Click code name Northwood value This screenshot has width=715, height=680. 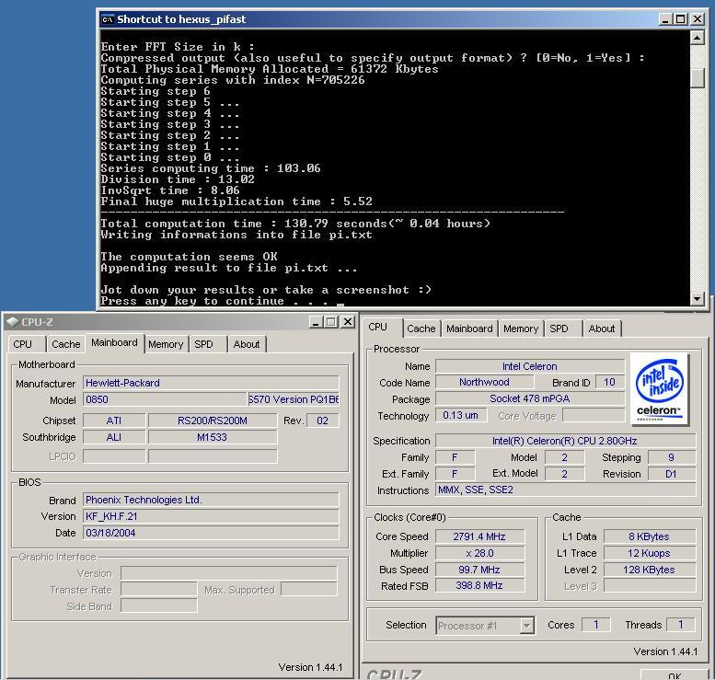(484, 382)
